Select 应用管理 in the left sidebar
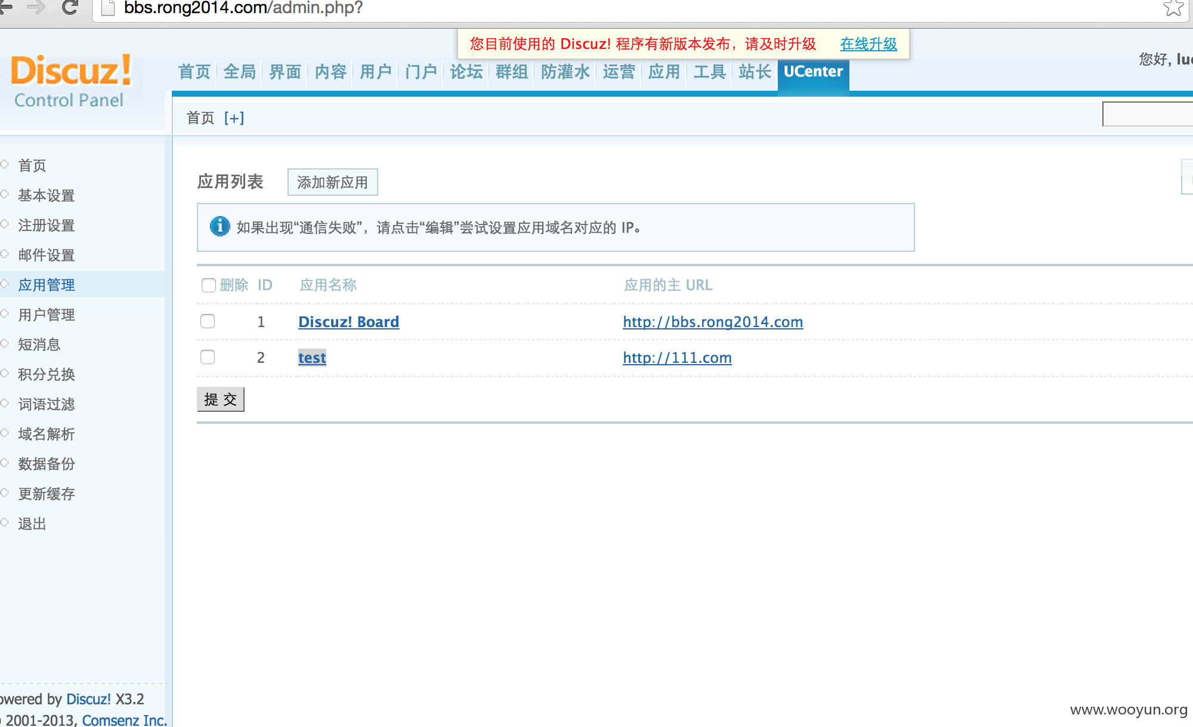This screenshot has width=1193, height=727. (47, 285)
